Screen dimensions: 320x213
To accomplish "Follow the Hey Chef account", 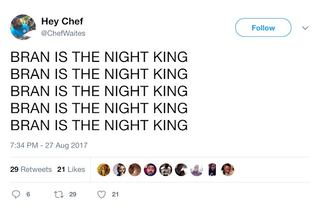I will (x=263, y=27).
